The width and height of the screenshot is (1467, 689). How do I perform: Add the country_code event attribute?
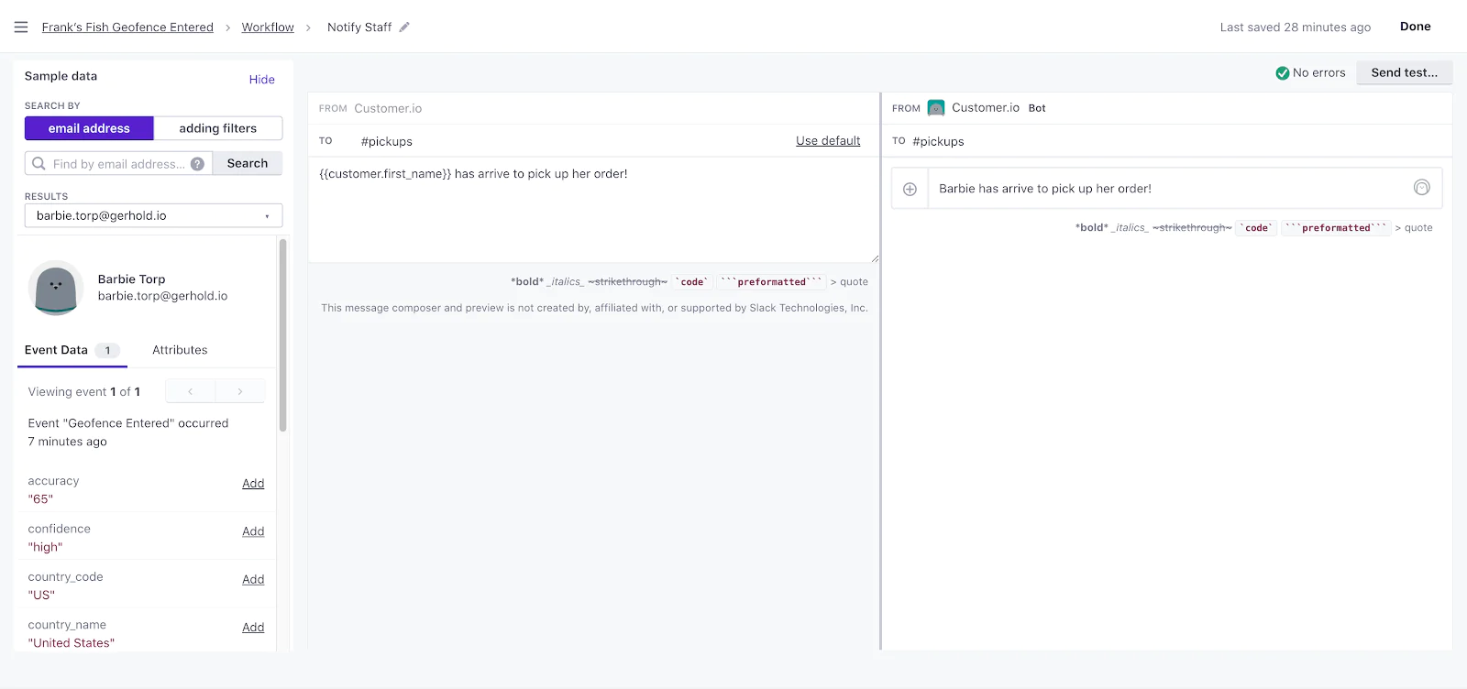click(x=253, y=579)
